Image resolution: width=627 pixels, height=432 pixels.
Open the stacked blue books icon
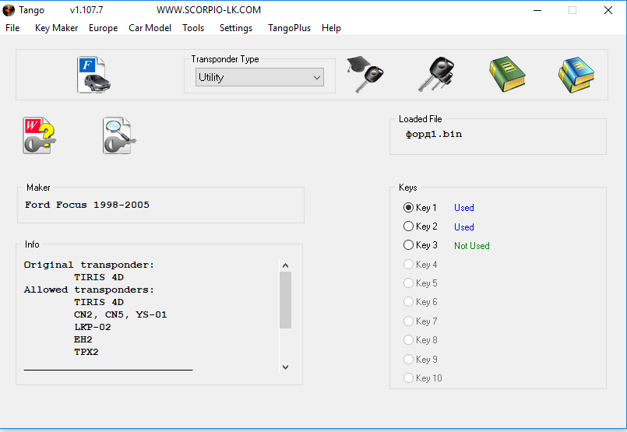(x=576, y=75)
